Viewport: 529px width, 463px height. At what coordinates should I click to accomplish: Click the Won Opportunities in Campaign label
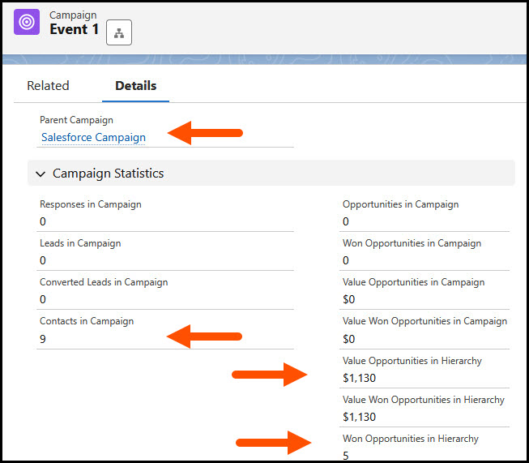pos(412,243)
